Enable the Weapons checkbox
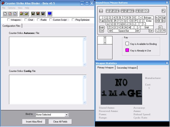The height and width of the screenshot is (127, 170). [x=8, y=20]
